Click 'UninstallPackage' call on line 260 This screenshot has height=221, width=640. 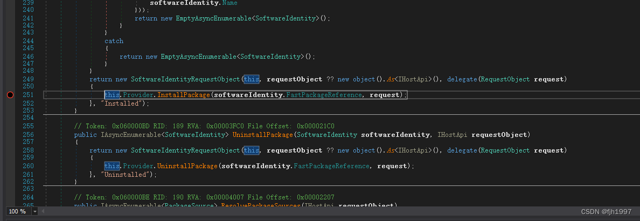[187, 166]
